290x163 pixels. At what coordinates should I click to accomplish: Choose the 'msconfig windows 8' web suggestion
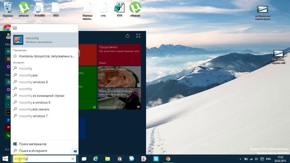coord(44,82)
